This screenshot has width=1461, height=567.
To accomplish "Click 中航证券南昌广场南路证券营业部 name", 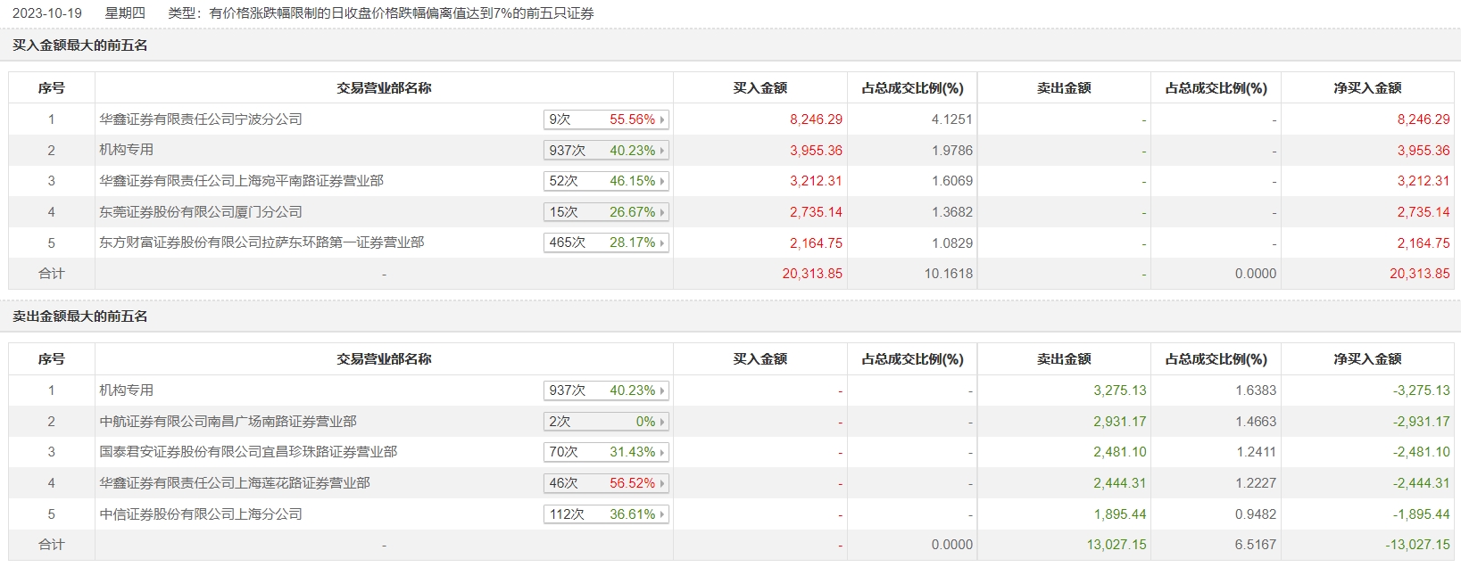I will coord(228,422).
